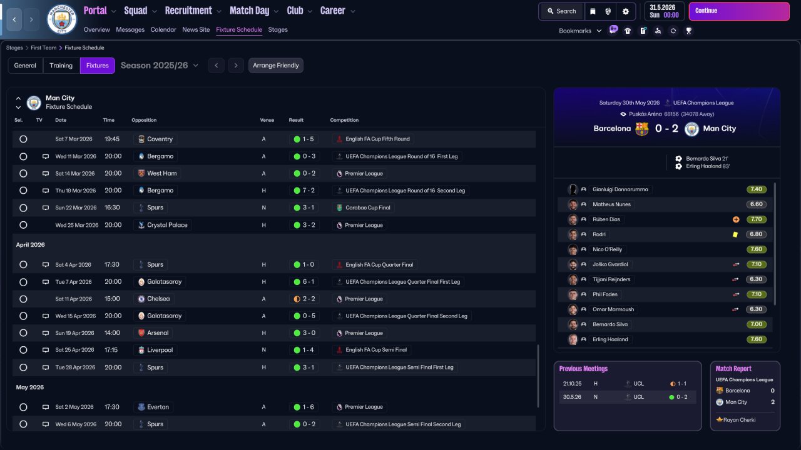Select the Everton fixture radio button
Image resolution: width=801 pixels, height=450 pixels.
coord(23,407)
